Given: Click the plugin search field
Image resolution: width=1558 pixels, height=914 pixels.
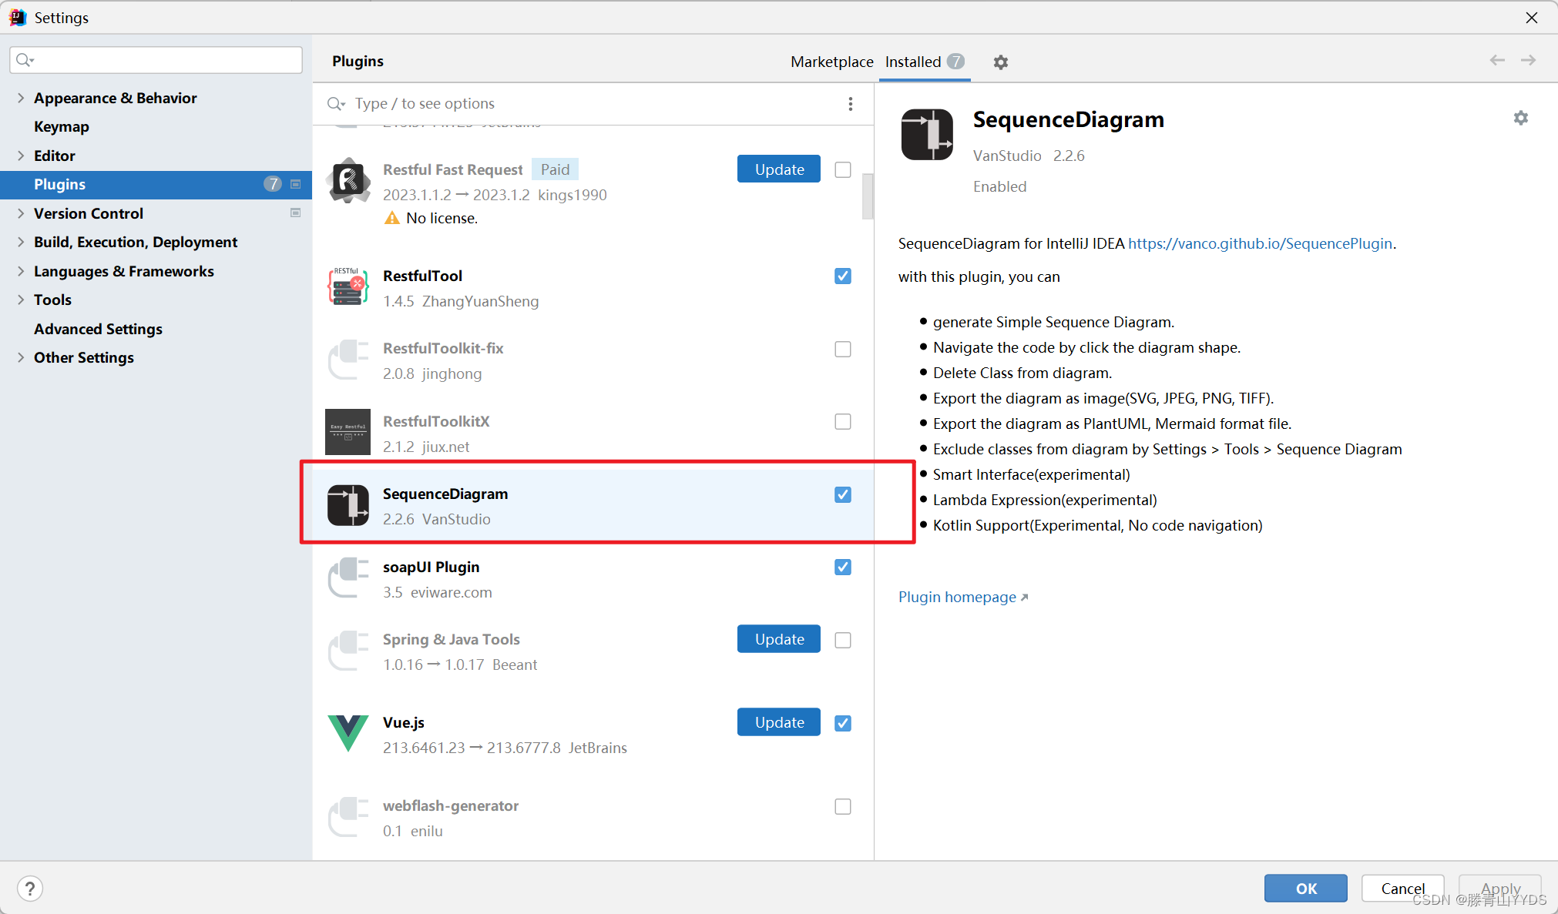Looking at the screenshot, I should 586,104.
